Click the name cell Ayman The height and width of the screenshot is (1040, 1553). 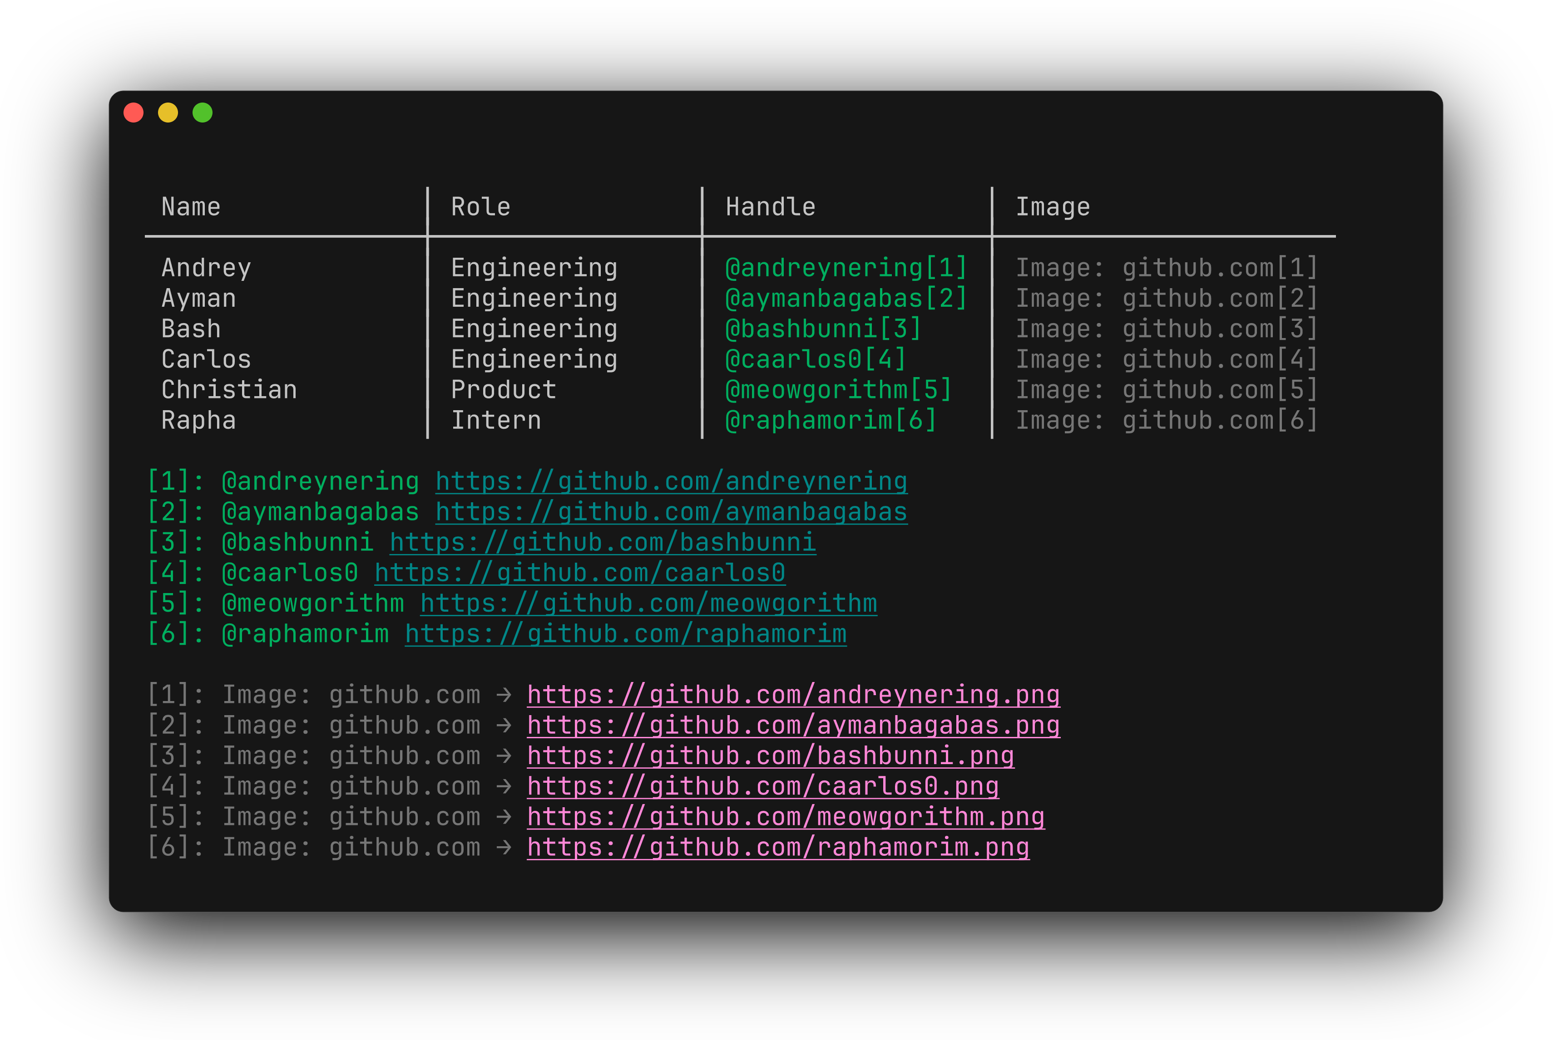click(x=199, y=299)
